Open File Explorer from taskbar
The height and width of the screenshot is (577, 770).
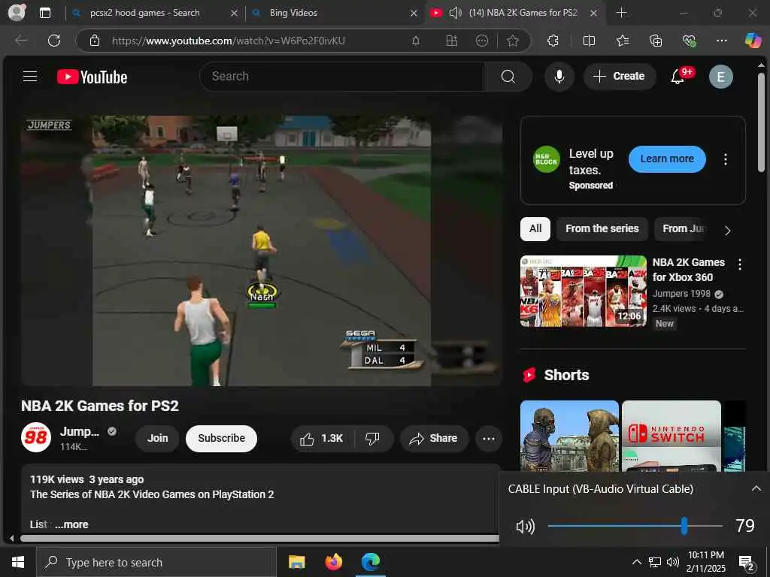tap(296, 562)
